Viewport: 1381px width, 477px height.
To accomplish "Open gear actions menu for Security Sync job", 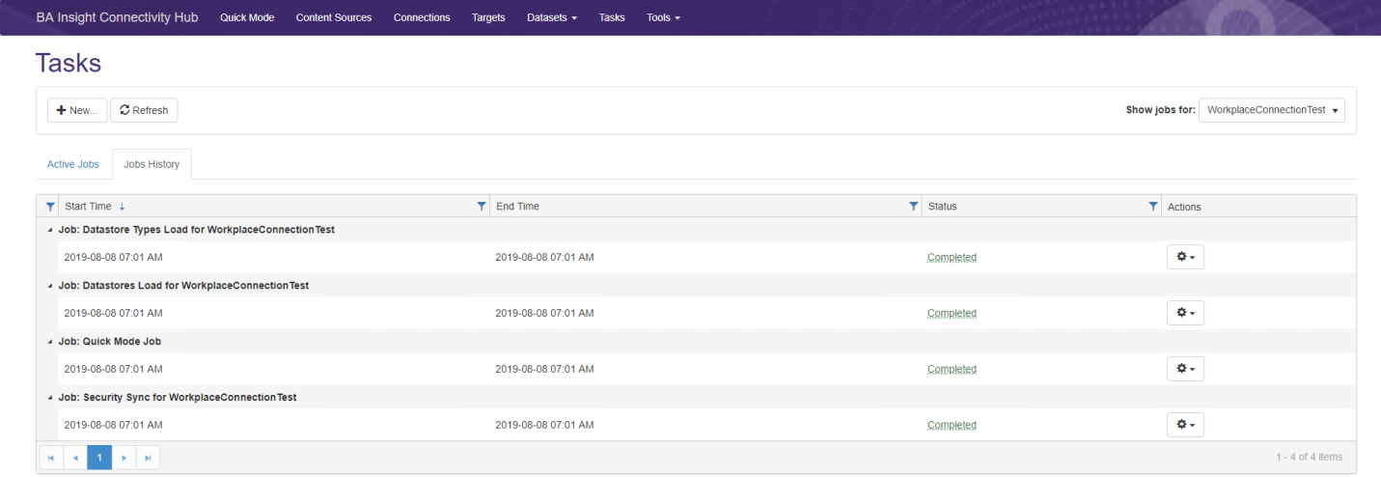I will (1185, 425).
